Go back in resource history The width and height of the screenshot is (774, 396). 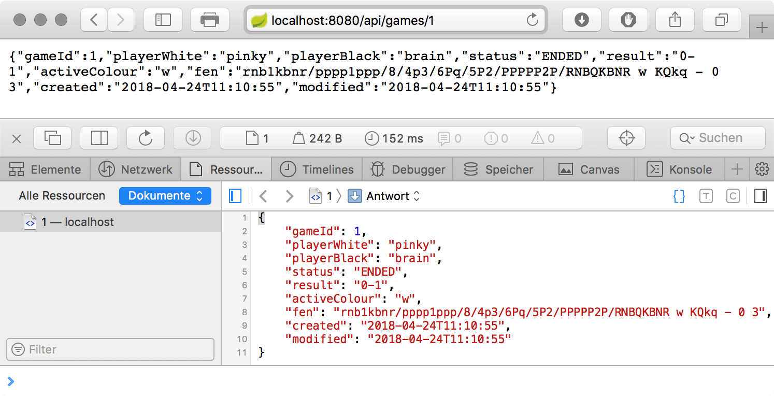click(263, 196)
